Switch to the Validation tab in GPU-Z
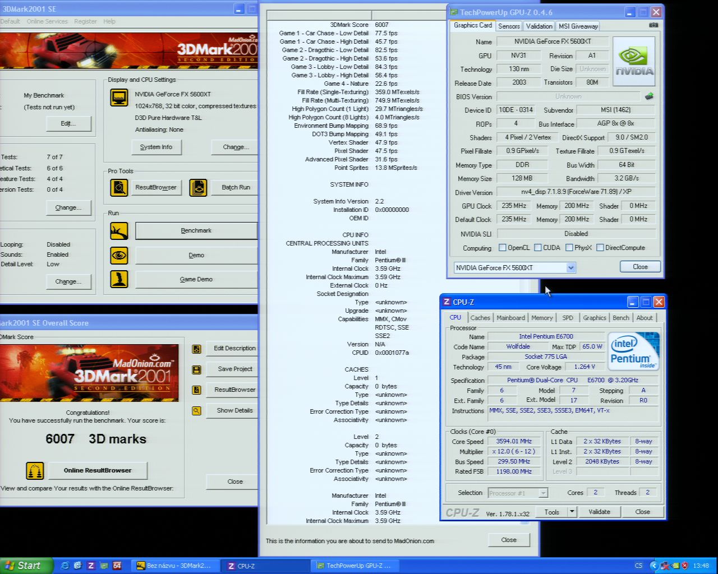718x574 pixels. point(539,26)
